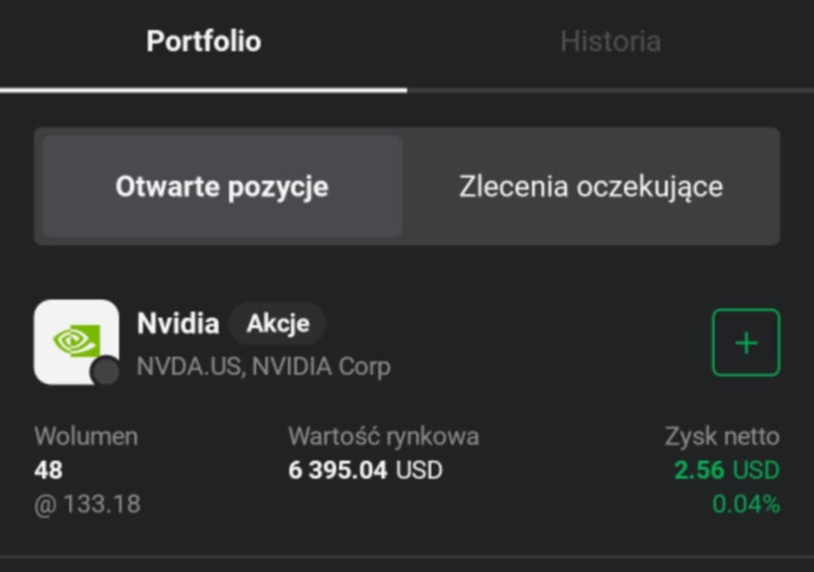Click the white Portfolio tab underline indicator

click(203, 90)
